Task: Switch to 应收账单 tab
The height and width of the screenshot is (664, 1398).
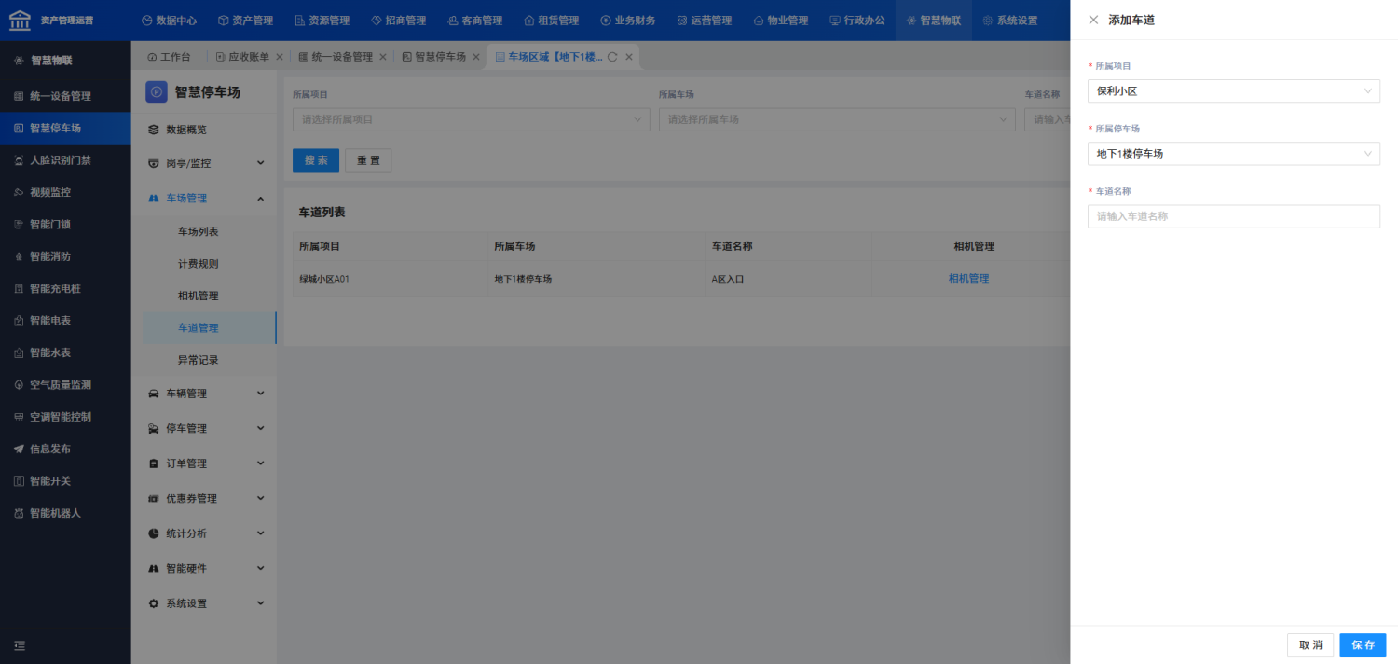Action: 241,57
